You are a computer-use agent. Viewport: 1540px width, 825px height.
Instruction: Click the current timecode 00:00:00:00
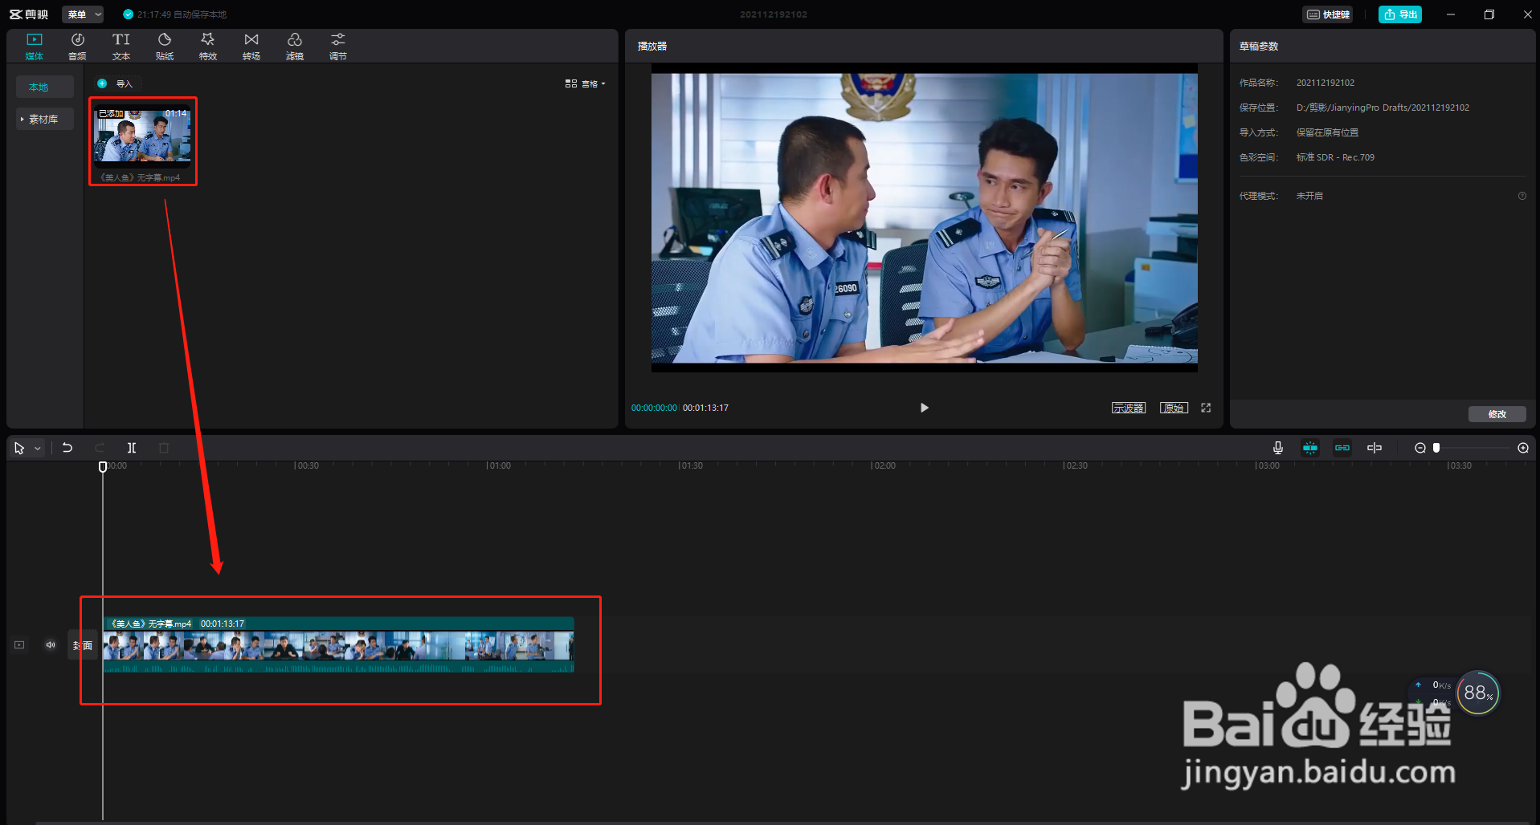654,408
